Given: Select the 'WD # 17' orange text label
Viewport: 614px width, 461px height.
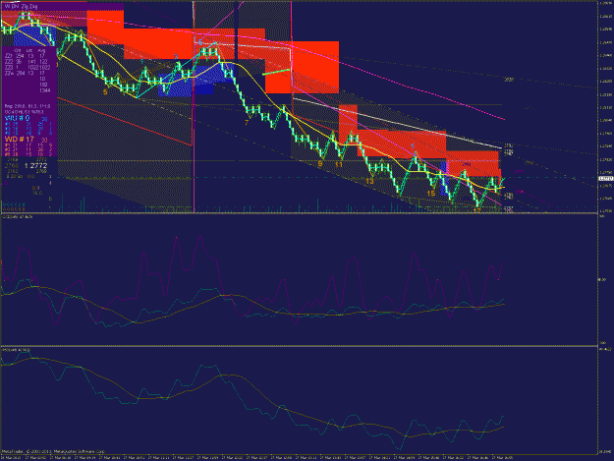Looking at the screenshot, I should (20, 140).
